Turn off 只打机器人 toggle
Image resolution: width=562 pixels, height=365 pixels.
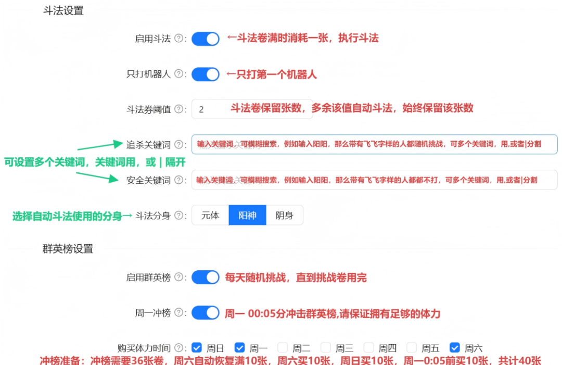coord(206,74)
